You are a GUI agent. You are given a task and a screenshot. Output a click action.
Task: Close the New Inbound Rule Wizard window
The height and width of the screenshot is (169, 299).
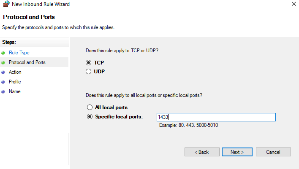(x=294, y=4)
